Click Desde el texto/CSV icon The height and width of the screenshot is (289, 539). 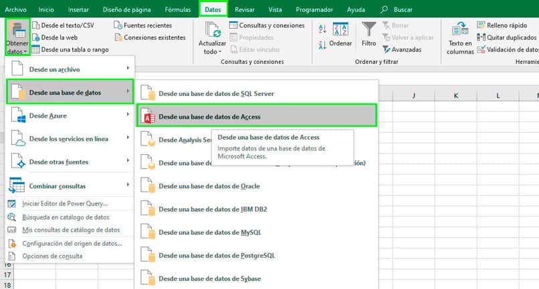pyautogui.click(x=35, y=25)
